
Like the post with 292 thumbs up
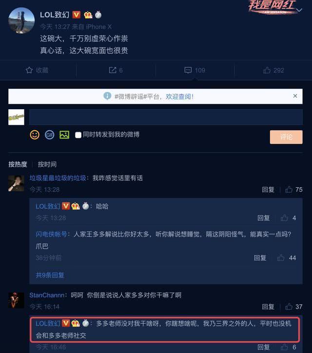point(267,70)
